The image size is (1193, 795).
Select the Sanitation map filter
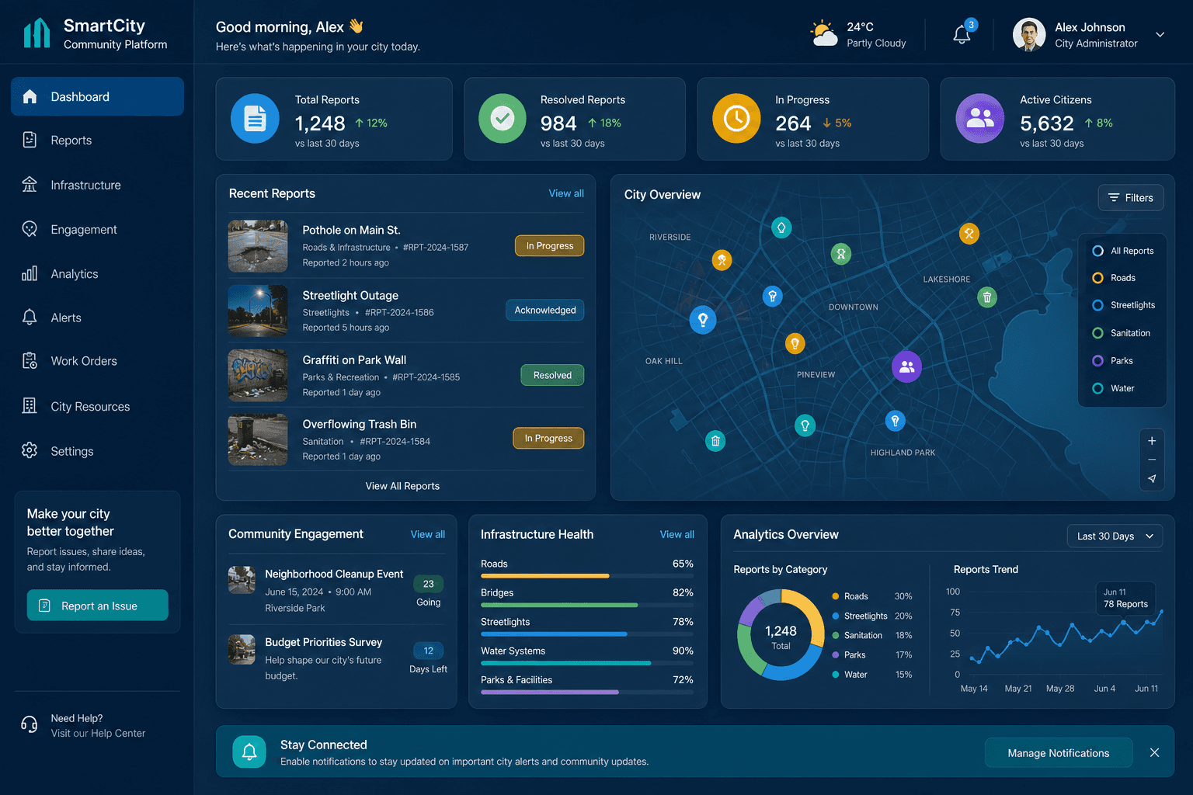point(1121,333)
